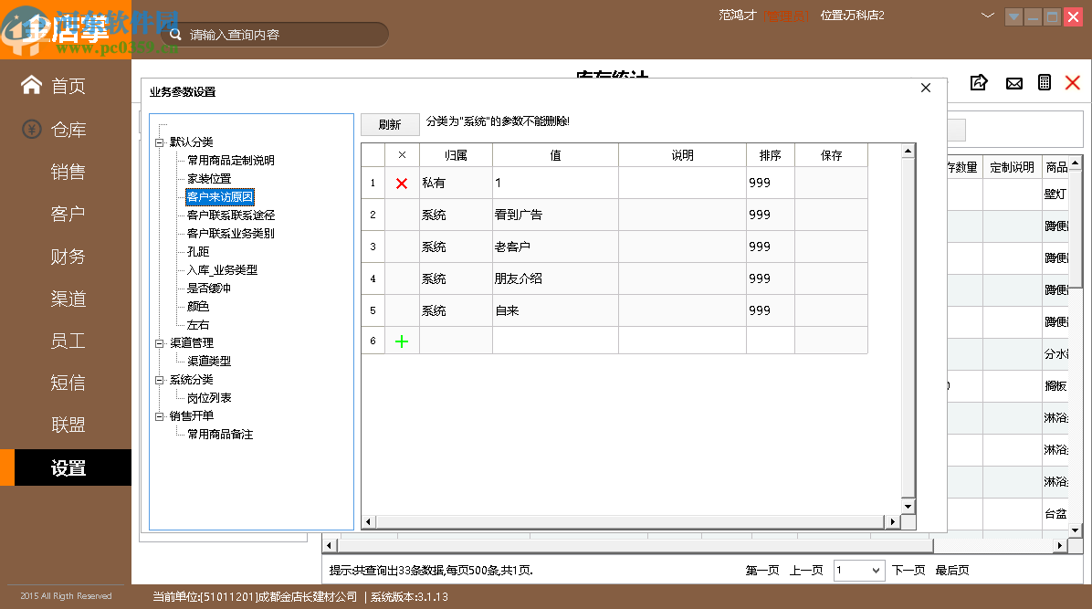Open the calculator icon
Viewport: 1092px width, 609px height.
coord(1045,82)
